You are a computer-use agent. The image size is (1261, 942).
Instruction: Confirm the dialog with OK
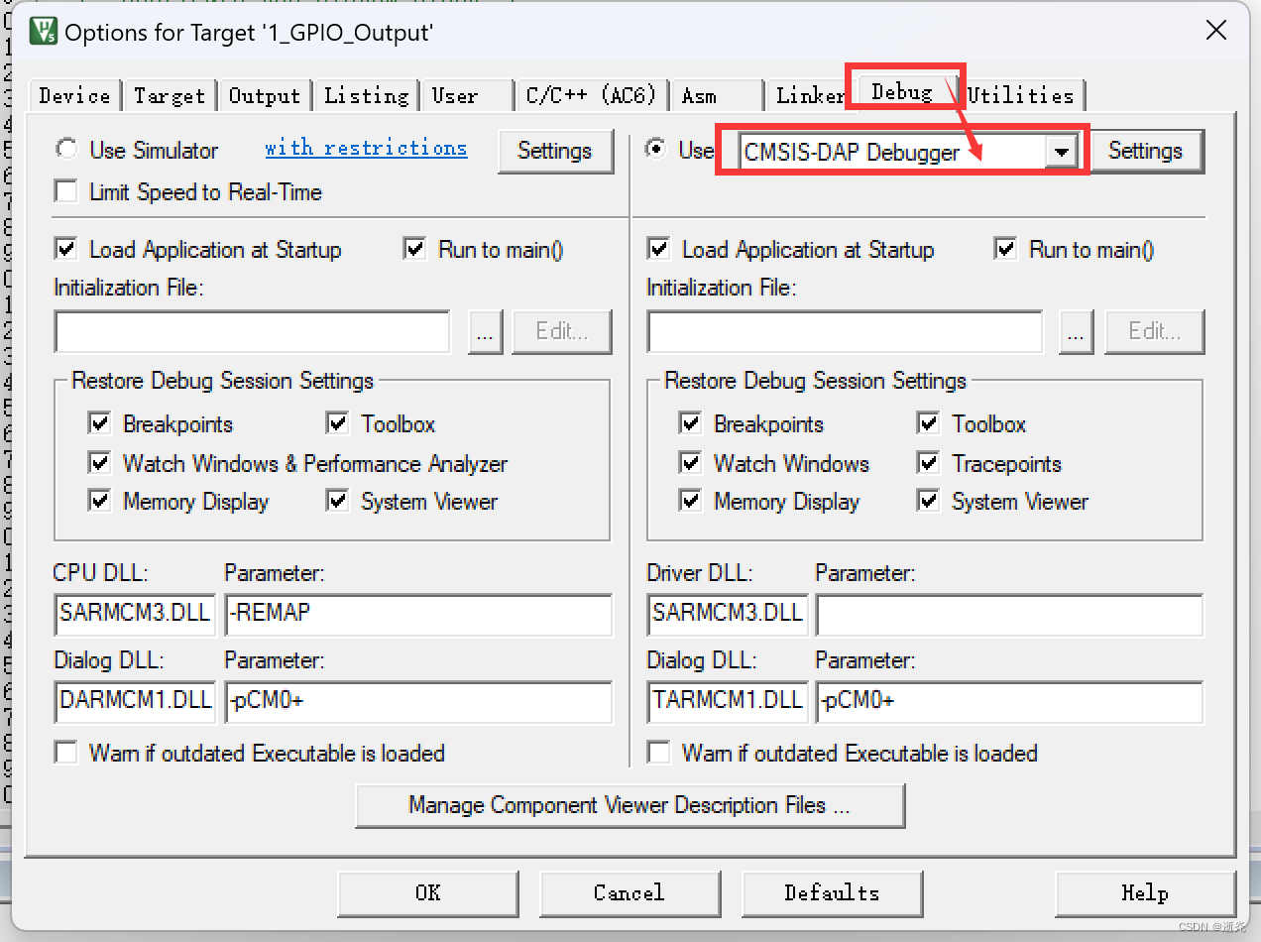click(428, 892)
